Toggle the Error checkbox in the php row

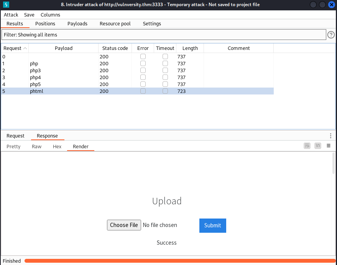pyautogui.click(x=143, y=63)
